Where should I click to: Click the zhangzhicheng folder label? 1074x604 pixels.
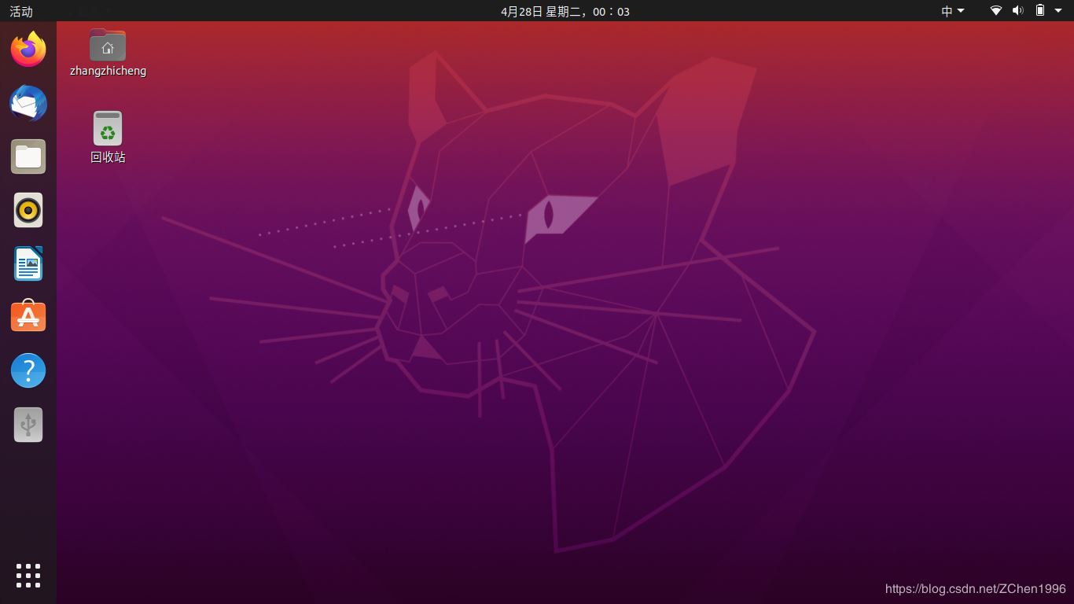tap(108, 71)
